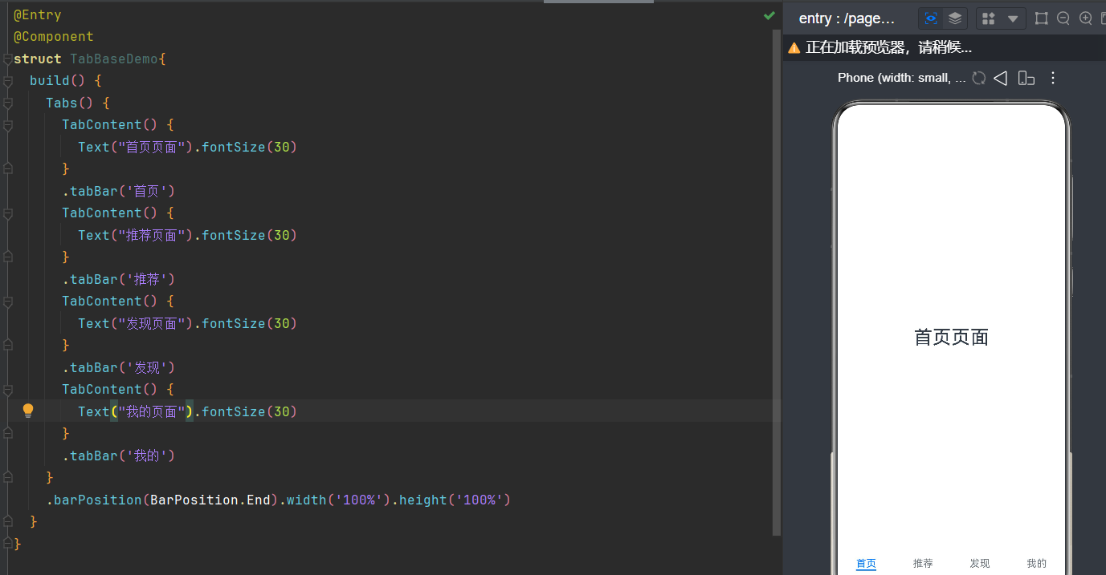
Task: Switch to 首页 tab in preview
Action: 866,563
